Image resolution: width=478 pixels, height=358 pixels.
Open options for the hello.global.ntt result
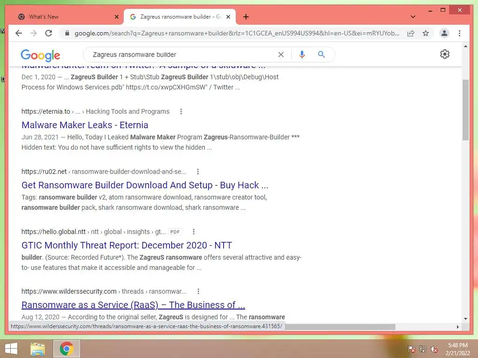pos(194,232)
